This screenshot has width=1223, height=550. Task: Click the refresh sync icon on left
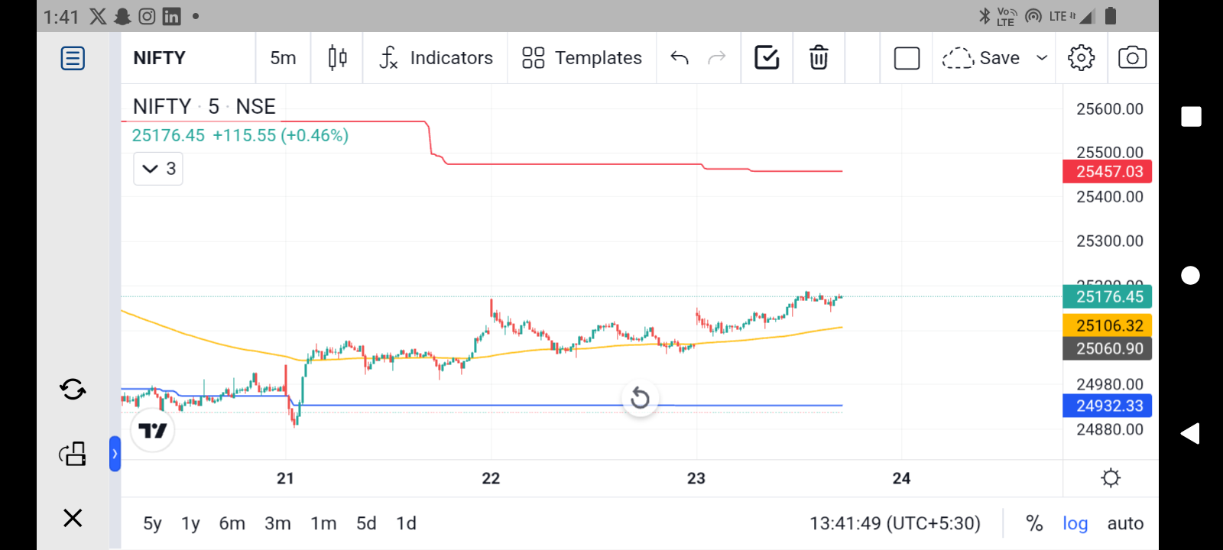tap(73, 390)
